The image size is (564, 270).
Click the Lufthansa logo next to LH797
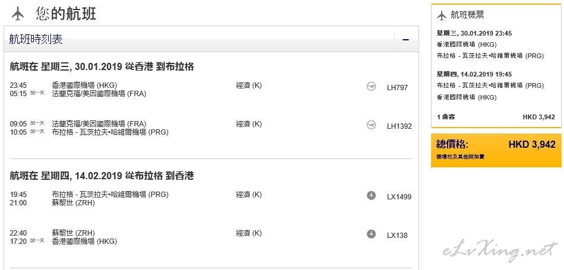click(371, 87)
